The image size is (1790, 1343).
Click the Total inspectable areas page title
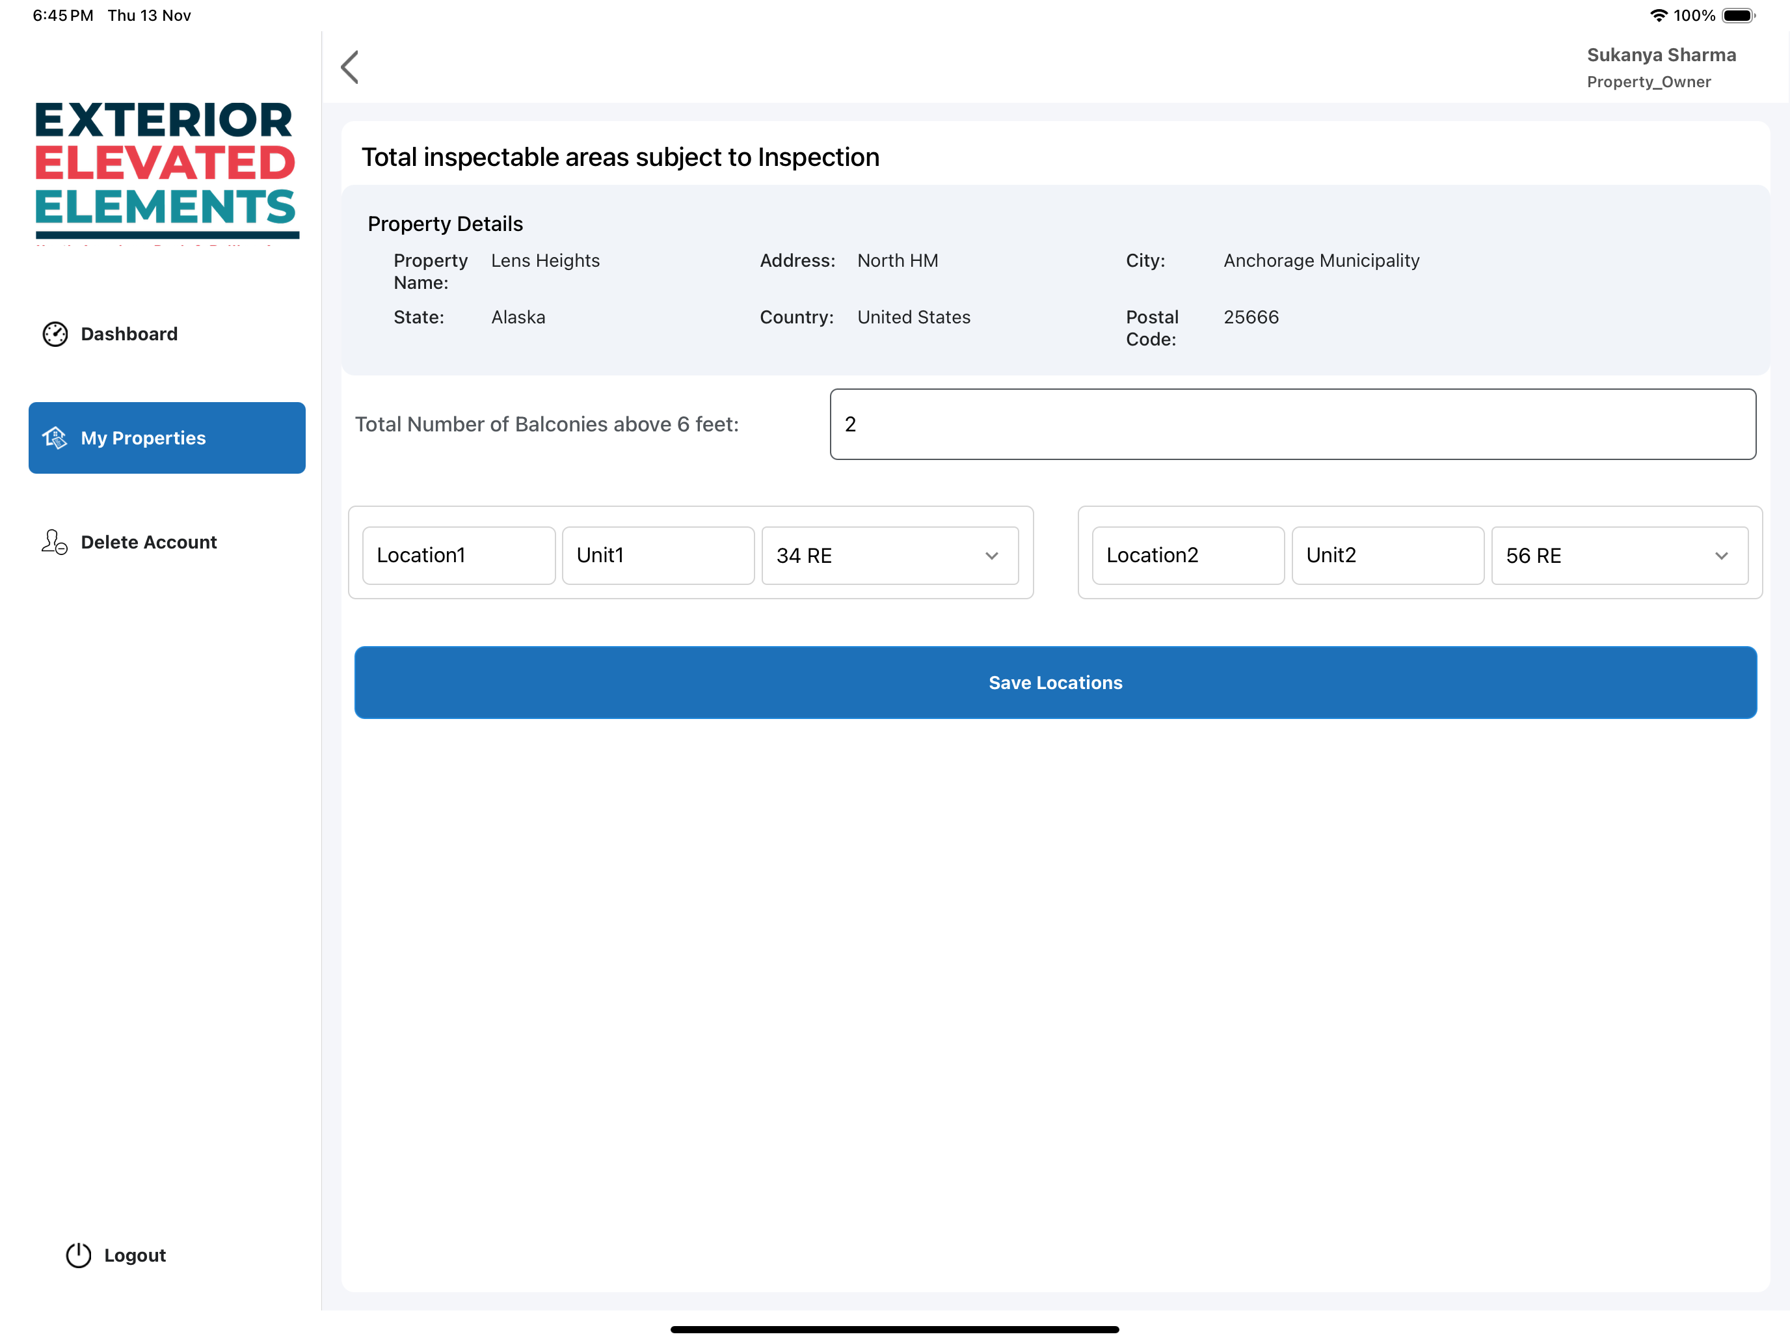click(620, 157)
